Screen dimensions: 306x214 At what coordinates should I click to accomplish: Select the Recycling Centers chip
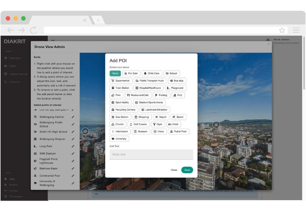124,110
